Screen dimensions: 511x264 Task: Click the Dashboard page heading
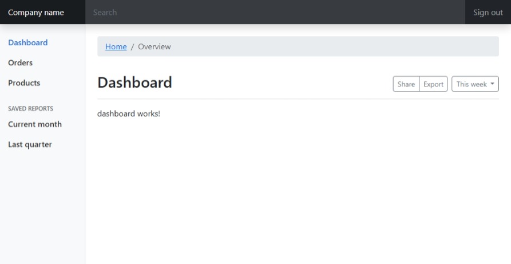point(135,82)
